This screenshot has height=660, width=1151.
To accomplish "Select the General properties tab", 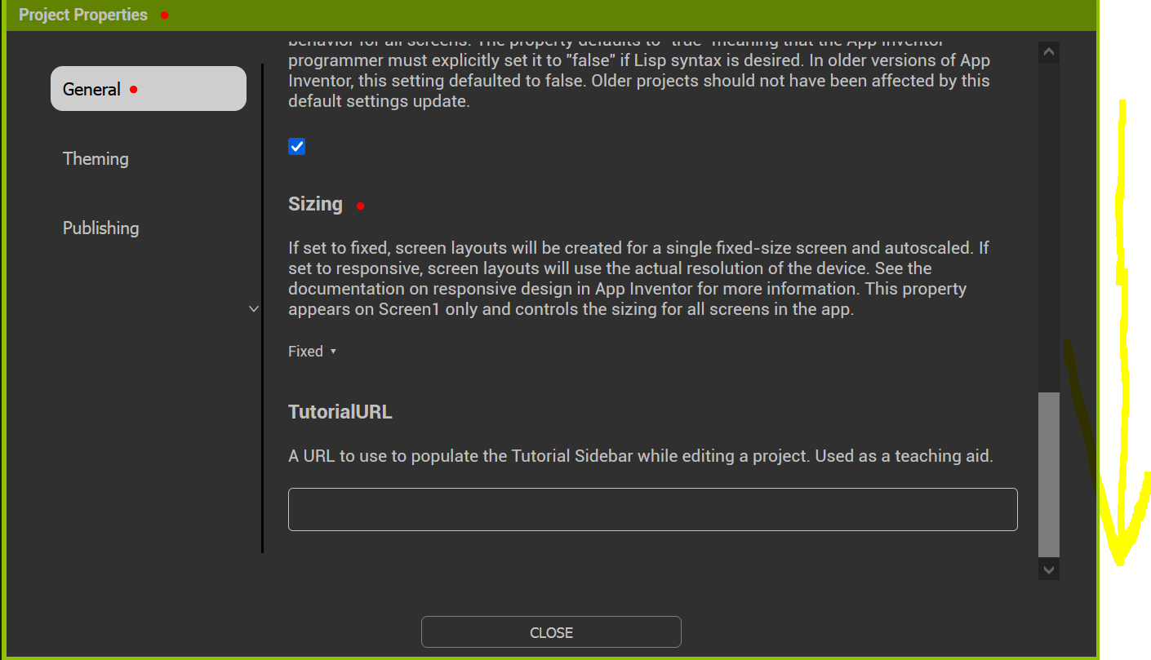I will pyautogui.click(x=91, y=89).
